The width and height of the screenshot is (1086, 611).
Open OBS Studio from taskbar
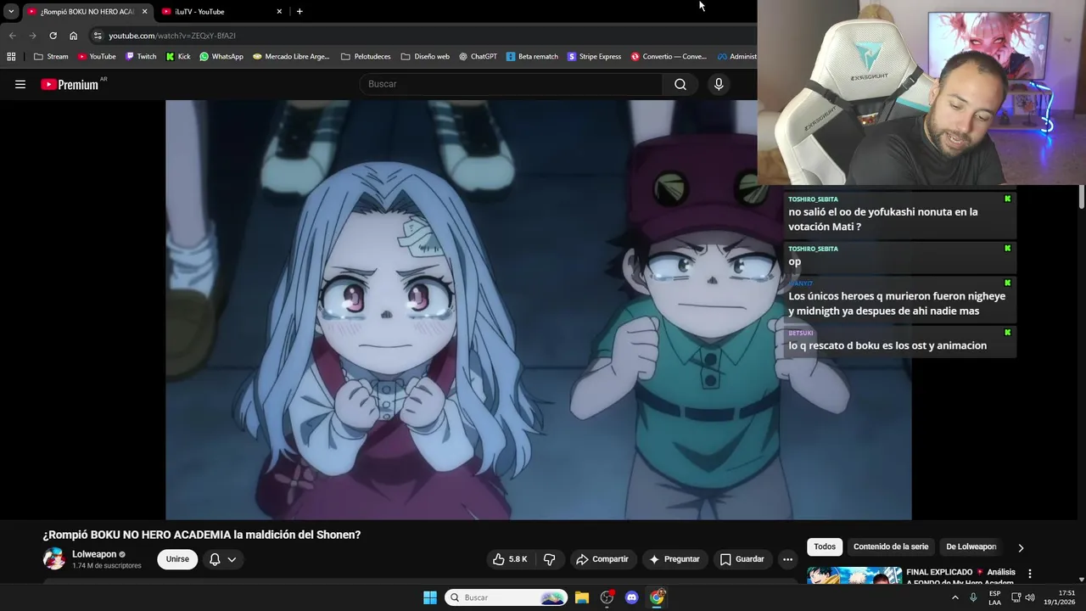(607, 597)
